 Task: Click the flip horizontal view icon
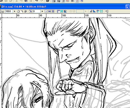[49, 11]
